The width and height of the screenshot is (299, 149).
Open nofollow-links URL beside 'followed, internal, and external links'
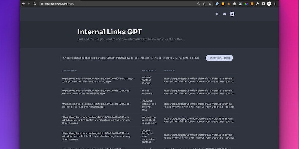(96, 105)
